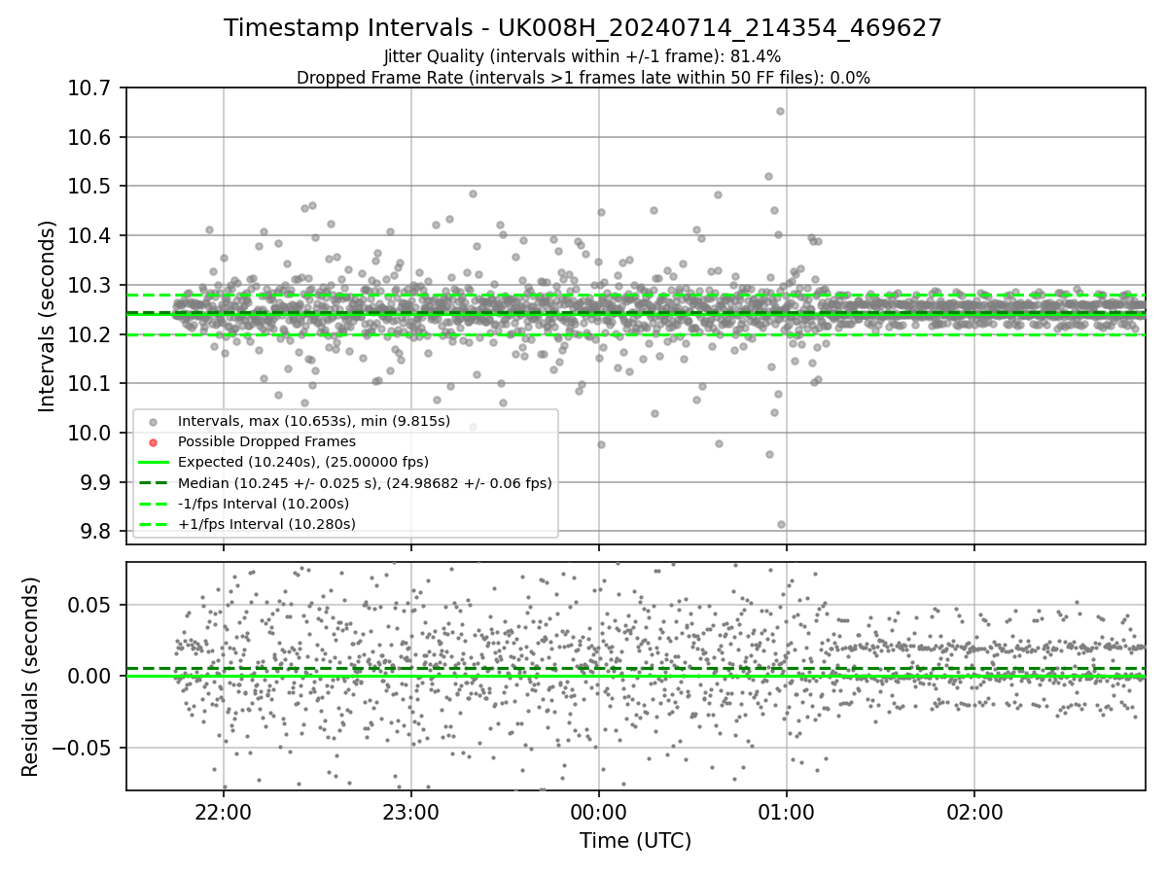1167x875 pixels.
Task: Click the legend entry starting 'Median (10.245 +/- 0.025 s)'
Action: coord(365,482)
